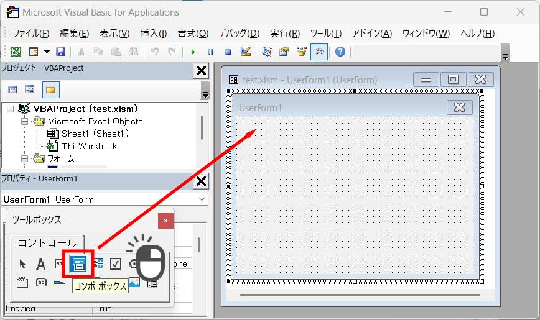Image resolution: width=540 pixels, height=320 pixels.
Task: Open the UserForm1 object dropdown in Properties
Action: [x=202, y=199]
